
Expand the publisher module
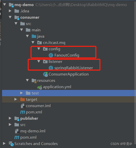pos(10,118)
